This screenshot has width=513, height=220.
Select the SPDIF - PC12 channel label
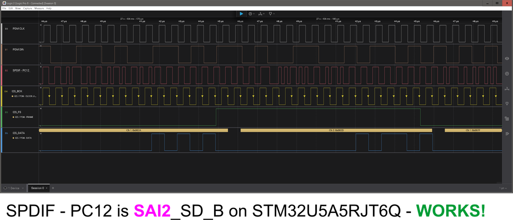click(x=21, y=71)
